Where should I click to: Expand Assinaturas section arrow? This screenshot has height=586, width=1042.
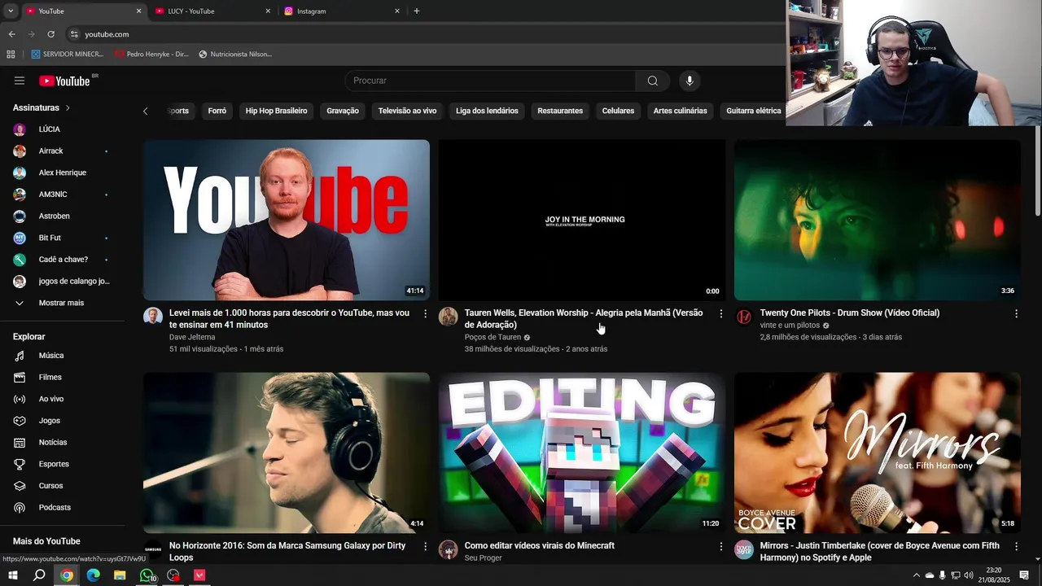68,107
